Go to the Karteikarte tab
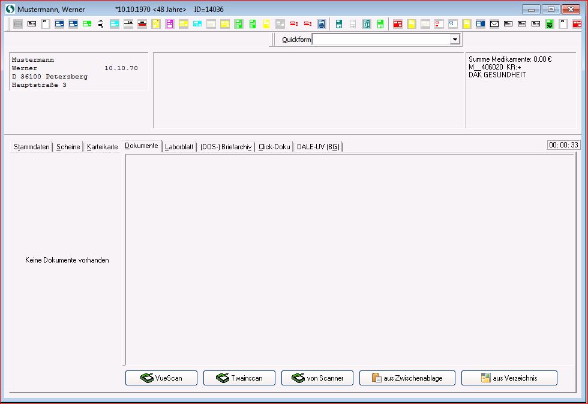The image size is (588, 404). (x=102, y=147)
